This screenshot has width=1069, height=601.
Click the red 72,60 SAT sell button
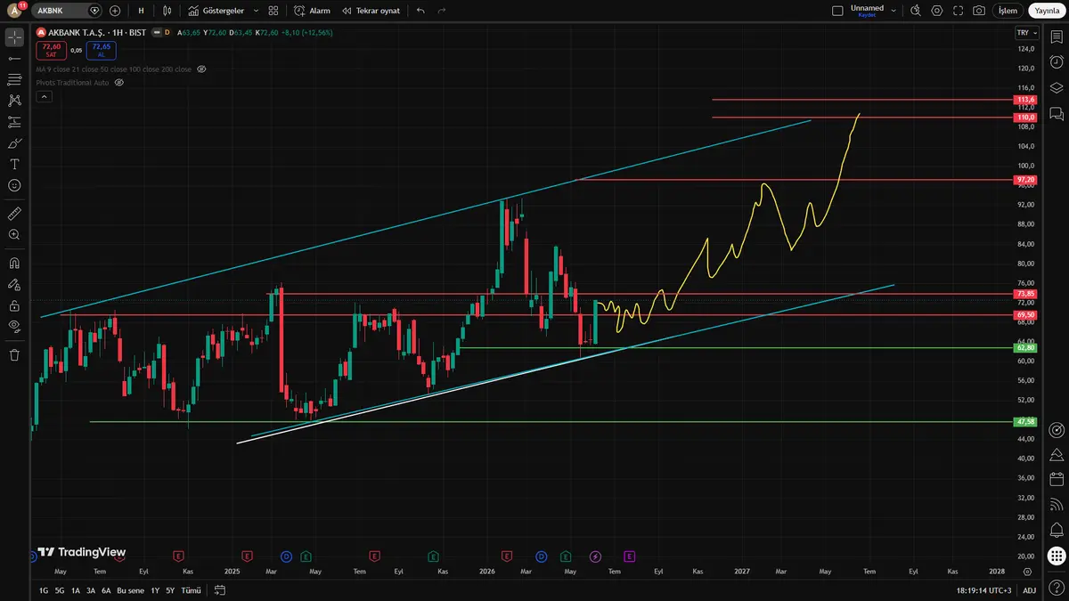tap(51, 49)
